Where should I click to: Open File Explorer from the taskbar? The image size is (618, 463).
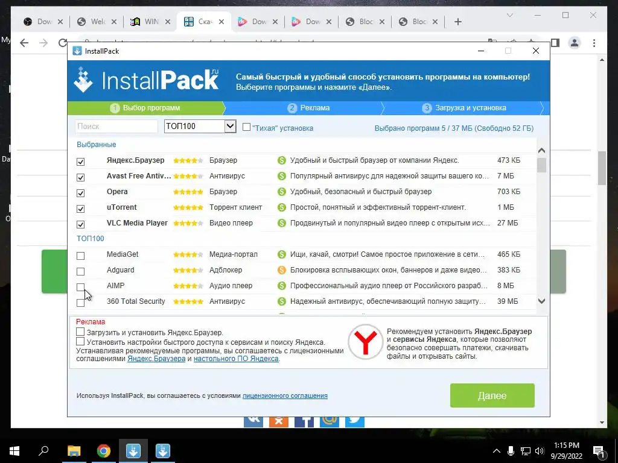coord(74,451)
